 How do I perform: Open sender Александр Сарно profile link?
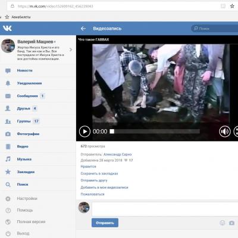(117, 154)
